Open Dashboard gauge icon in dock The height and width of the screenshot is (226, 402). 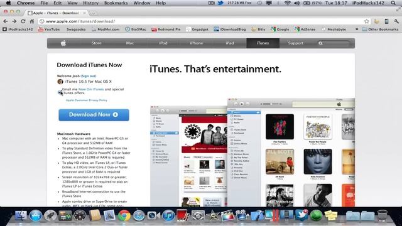click(80, 215)
